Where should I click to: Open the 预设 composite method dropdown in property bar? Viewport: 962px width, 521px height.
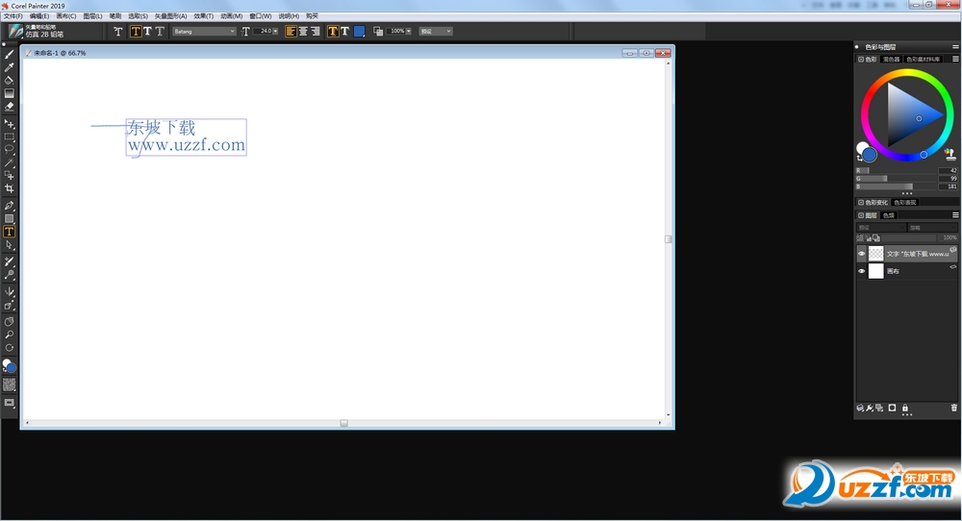coord(436,32)
